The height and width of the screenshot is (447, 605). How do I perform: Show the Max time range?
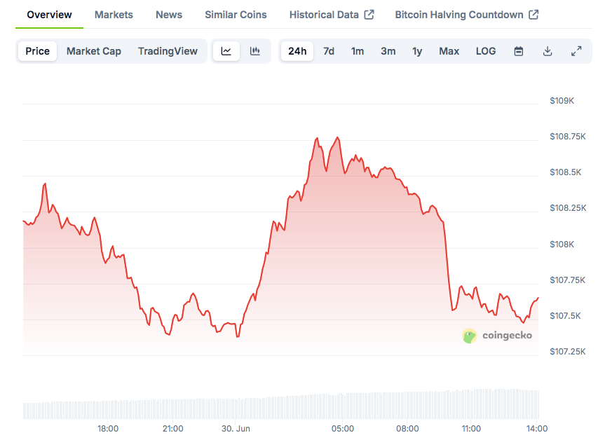pos(449,51)
